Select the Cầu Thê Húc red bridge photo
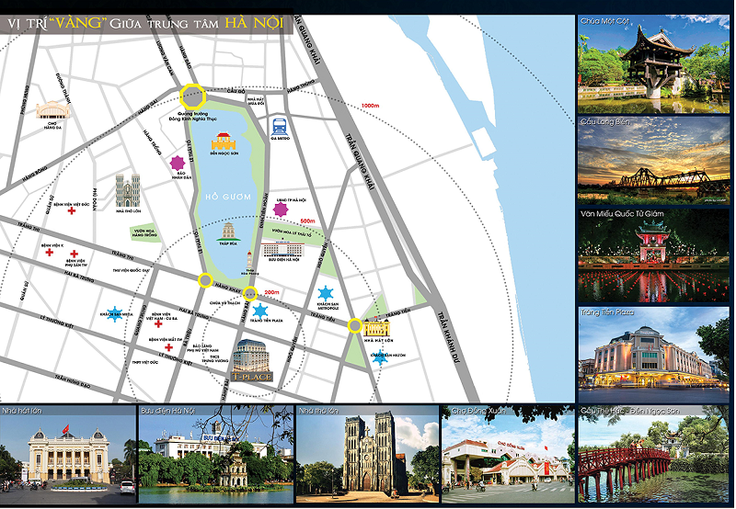 (654, 454)
